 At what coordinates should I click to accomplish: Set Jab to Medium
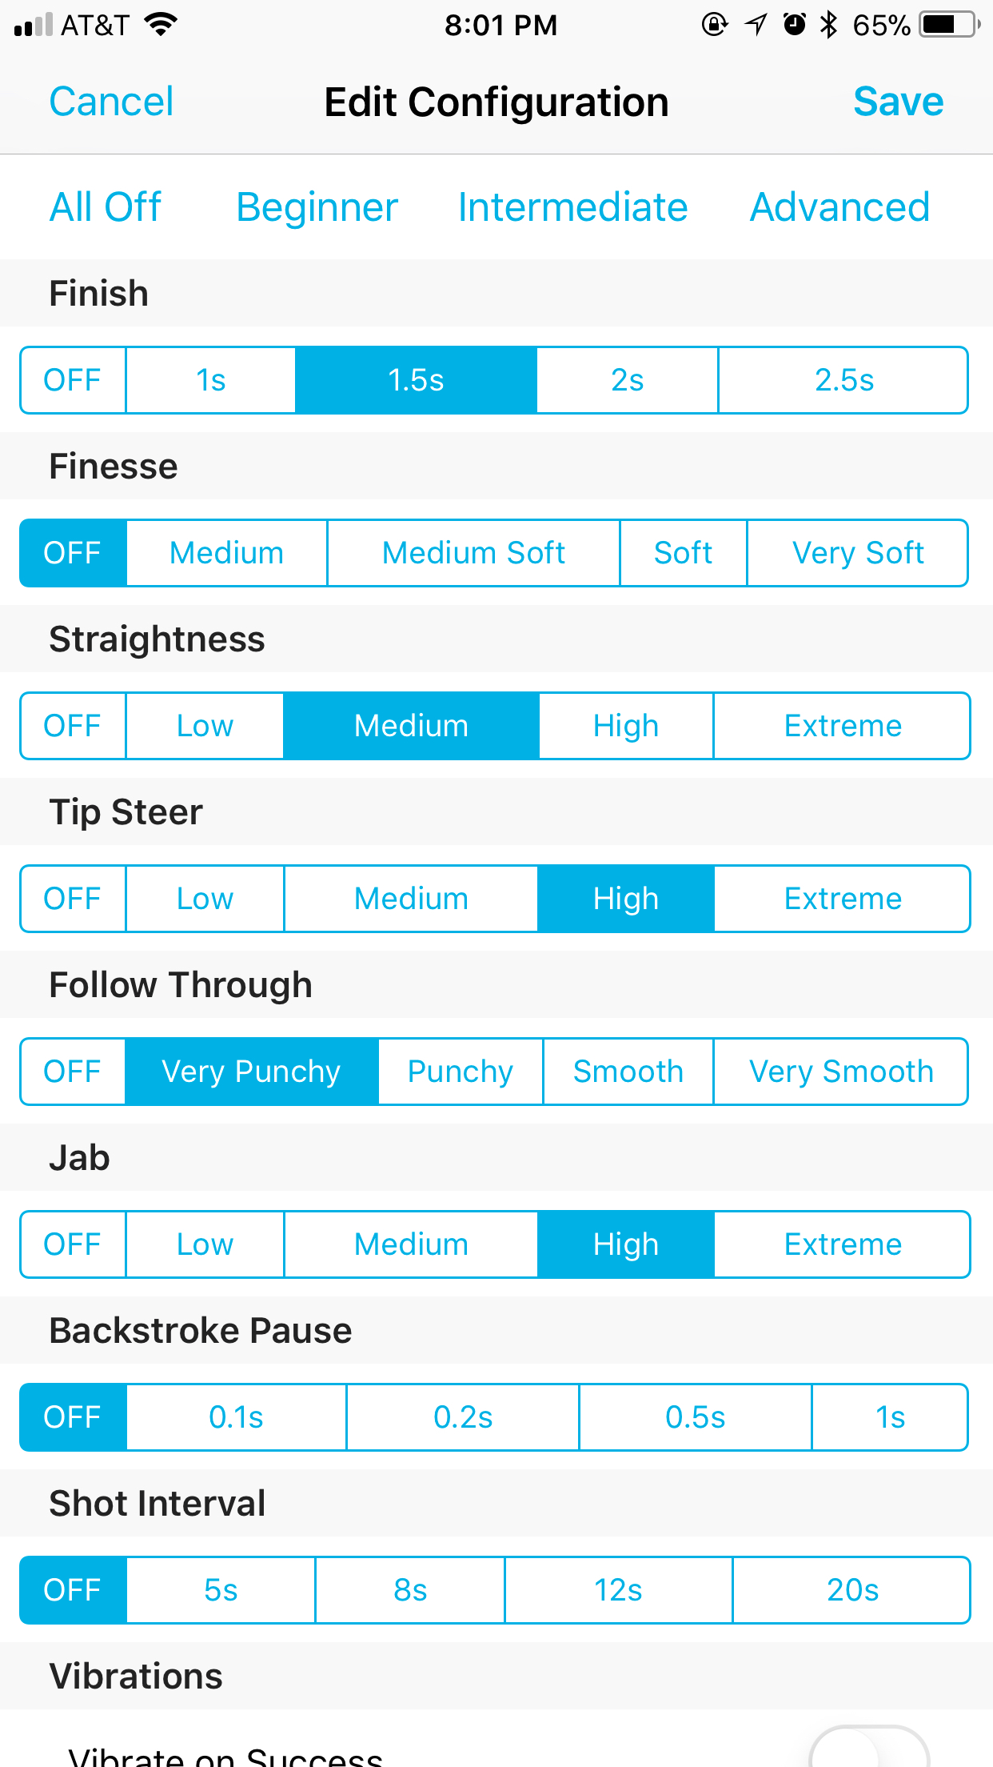pyautogui.click(x=411, y=1244)
